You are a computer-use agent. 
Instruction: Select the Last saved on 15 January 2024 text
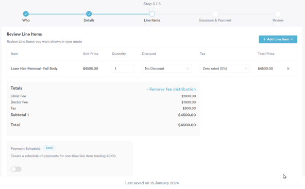pos(152,183)
